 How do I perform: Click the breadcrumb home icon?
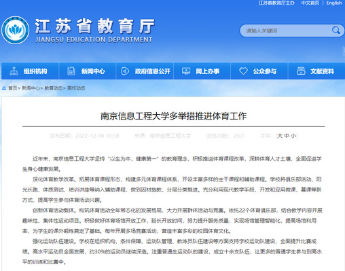point(4,88)
